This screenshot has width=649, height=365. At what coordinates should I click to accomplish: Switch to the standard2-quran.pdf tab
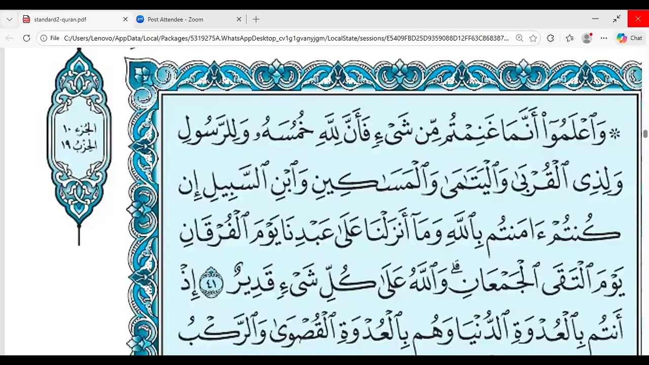pos(75,19)
